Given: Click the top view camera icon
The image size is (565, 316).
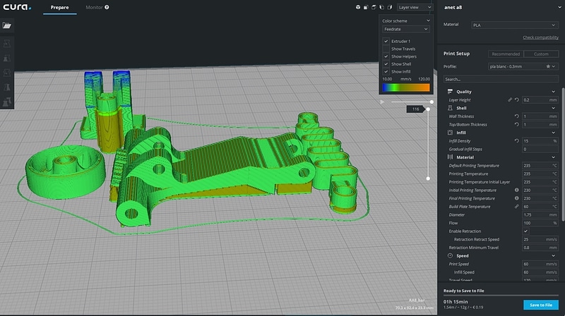Looking at the screenshot, I should 374,7.
